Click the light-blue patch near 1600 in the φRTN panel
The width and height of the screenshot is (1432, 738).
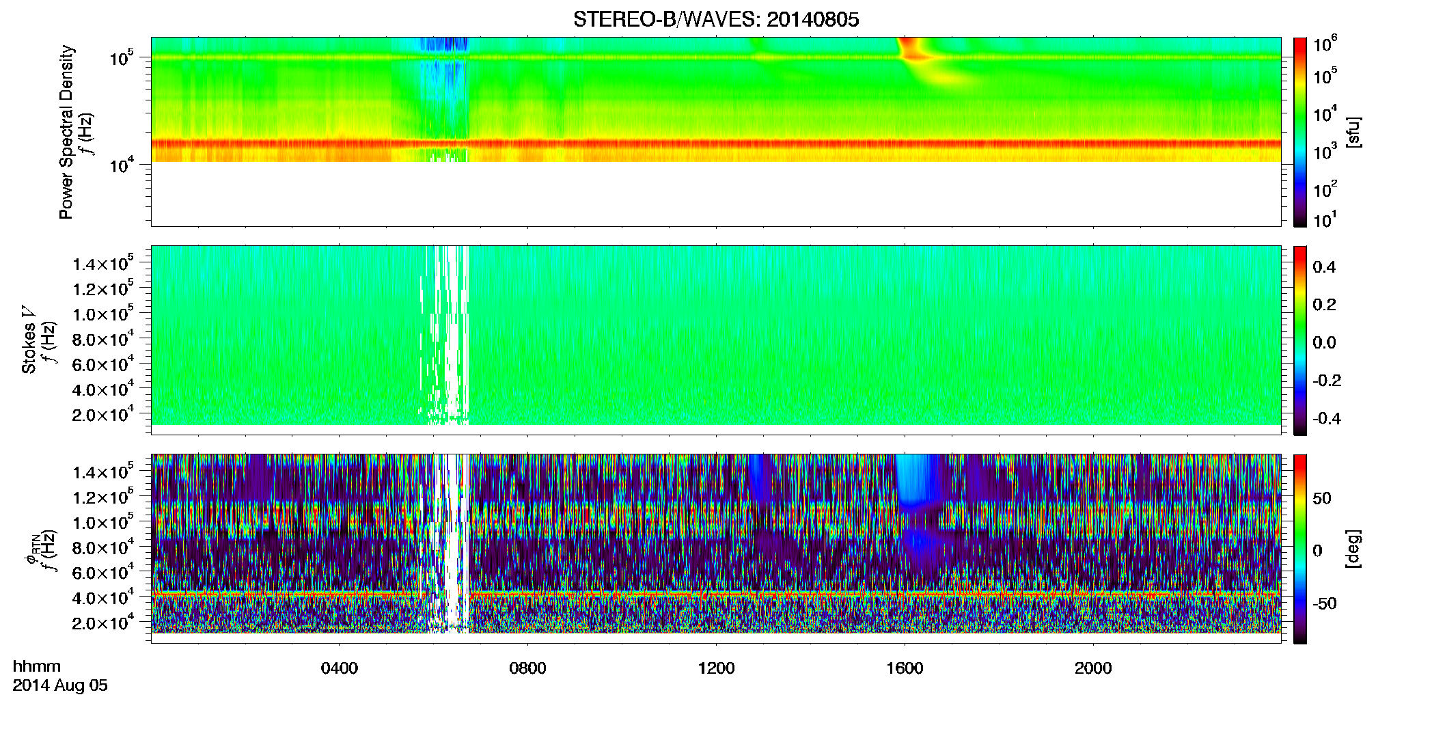coord(913,480)
